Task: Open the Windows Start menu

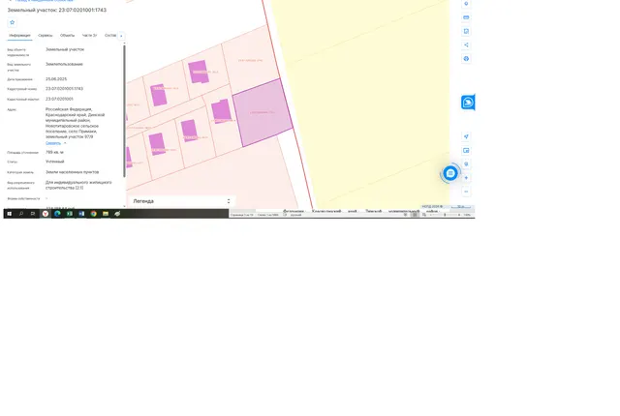Action: coord(10,214)
